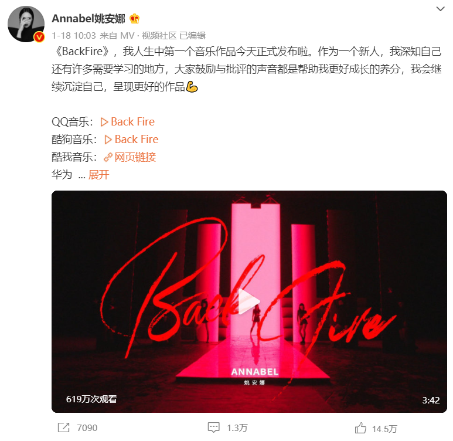Screen dimensions: 453x441
Task: Click the 酷我音乐 网页链接 link
Action: pyautogui.click(x=130, y=157)
